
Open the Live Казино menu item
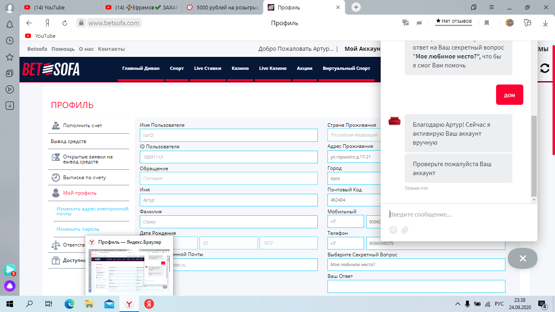[x=273, y=68]
